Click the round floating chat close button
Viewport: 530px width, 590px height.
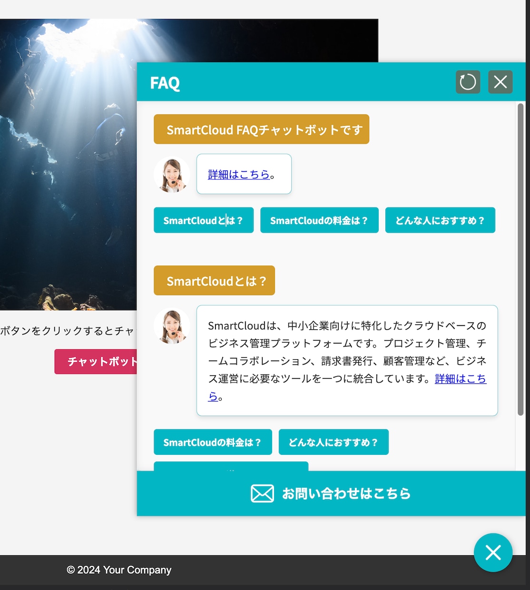(493, 552)
